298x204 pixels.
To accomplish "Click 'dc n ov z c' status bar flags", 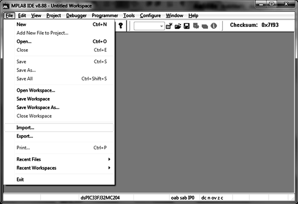I will pyautogui.click(x=212, y=198).
